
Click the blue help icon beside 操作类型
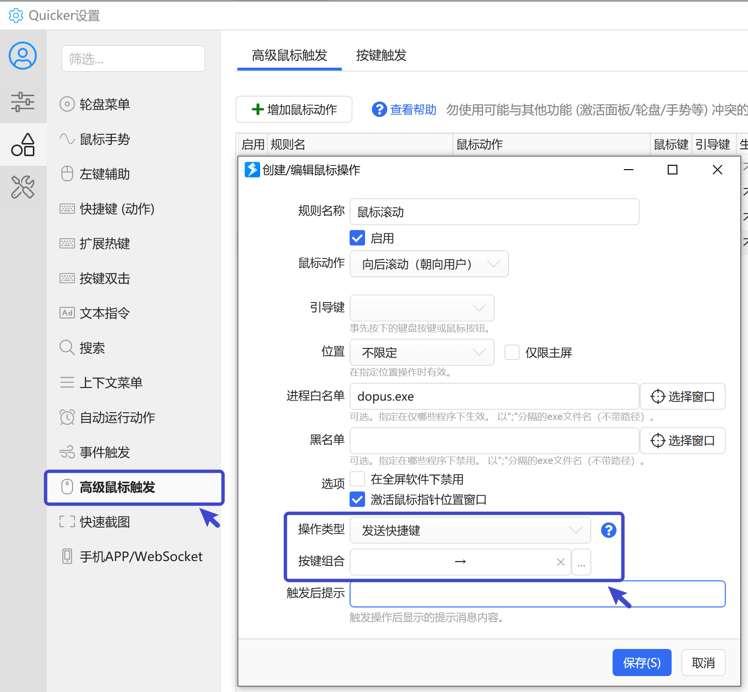608,530
